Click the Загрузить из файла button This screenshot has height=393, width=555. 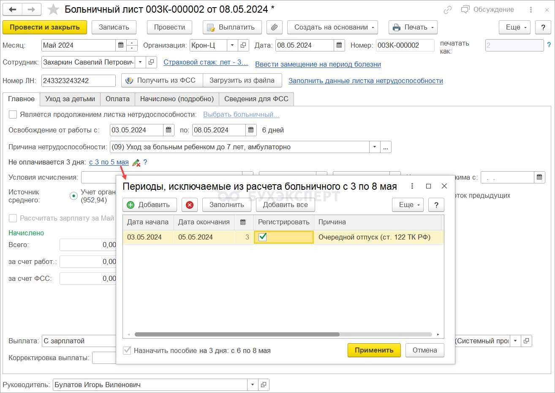pyautogui.click(x=242, y=81)
